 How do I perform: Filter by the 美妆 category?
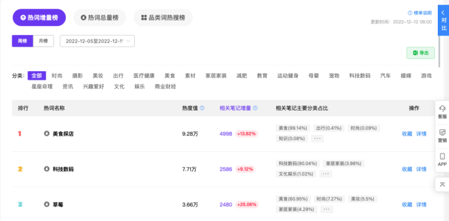(x=98, y=76)
